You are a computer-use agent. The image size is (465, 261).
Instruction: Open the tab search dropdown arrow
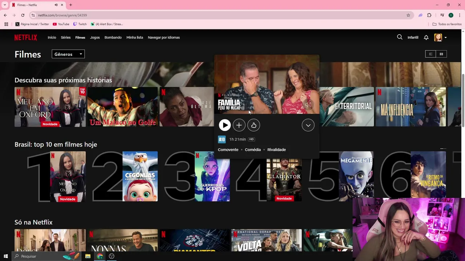click(x=5, y=5)
